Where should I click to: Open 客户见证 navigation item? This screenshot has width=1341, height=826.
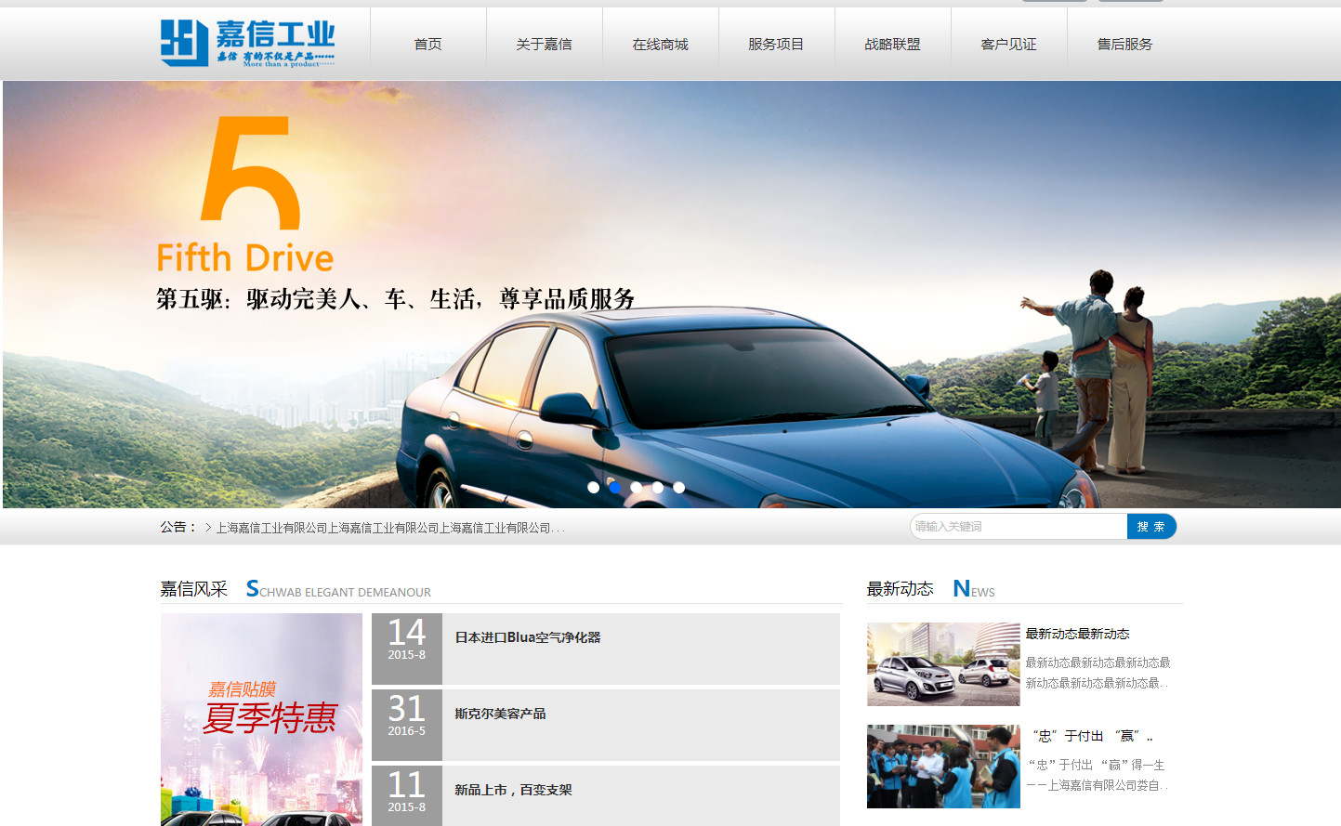click(x=1008, y=45)
